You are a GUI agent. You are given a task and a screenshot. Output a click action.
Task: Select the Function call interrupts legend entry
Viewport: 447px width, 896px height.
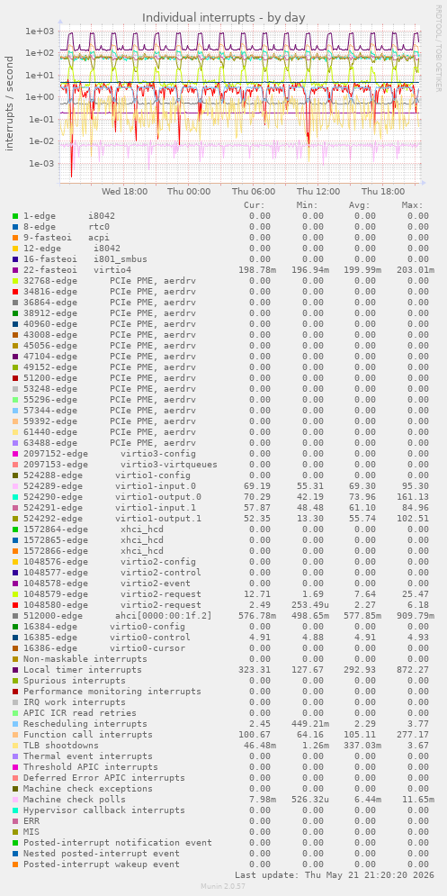[88, 735]
